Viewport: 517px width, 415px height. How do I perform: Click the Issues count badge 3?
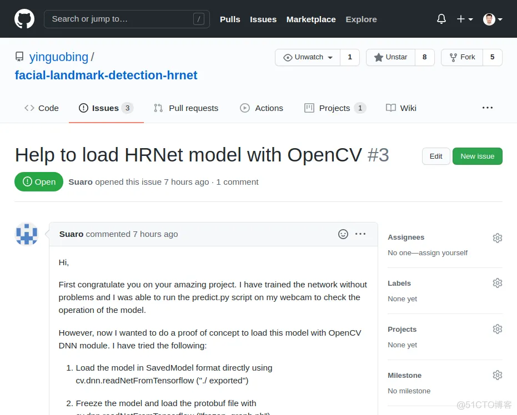(x=127, y=108)
